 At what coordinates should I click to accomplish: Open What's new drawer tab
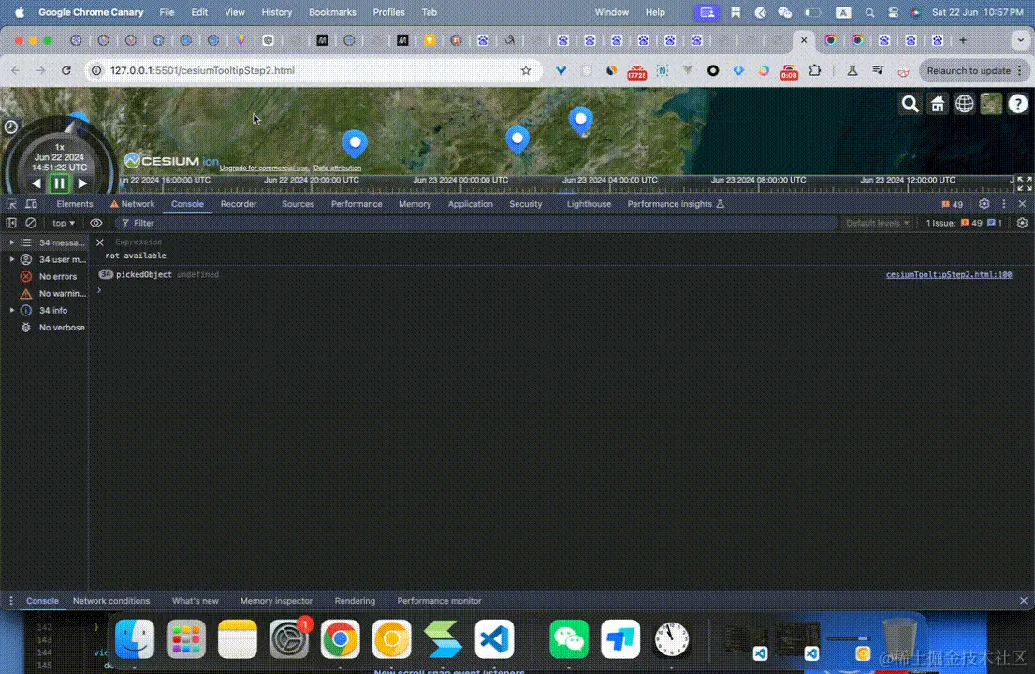point(196,601)
